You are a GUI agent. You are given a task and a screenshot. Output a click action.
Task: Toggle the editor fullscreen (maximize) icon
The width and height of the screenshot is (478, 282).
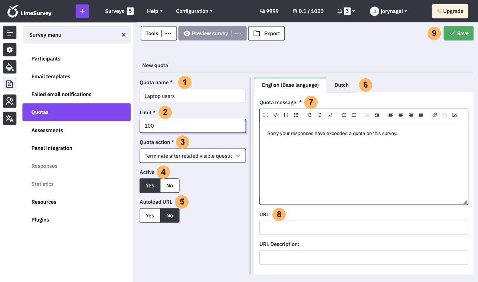[x=266, y=115]
